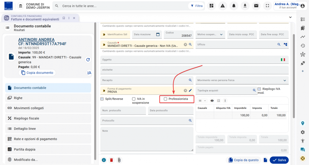This screenshot has height=165, width=309.
Task: Open the history clock icon in right sidebar
Action: point(303,46)
